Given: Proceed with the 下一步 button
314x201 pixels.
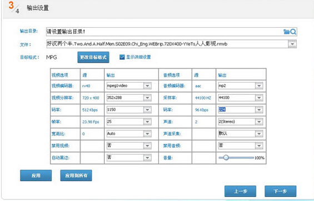Looking at the screenshot, I should [x=281, y=191].
